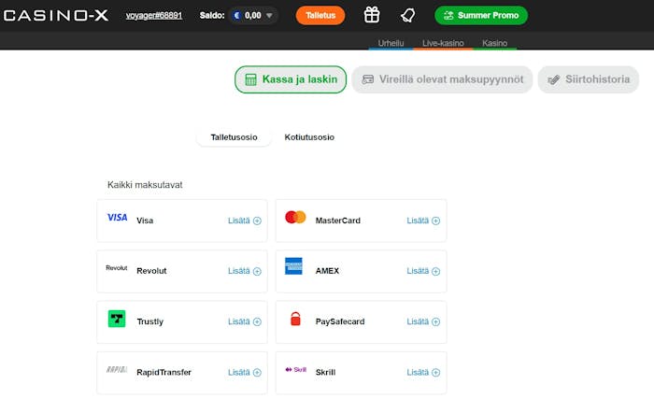Go to the Live-kasino tab
The height and width of the screenshot is (399, 654).
pyautogui.click(x=443, y=43)
